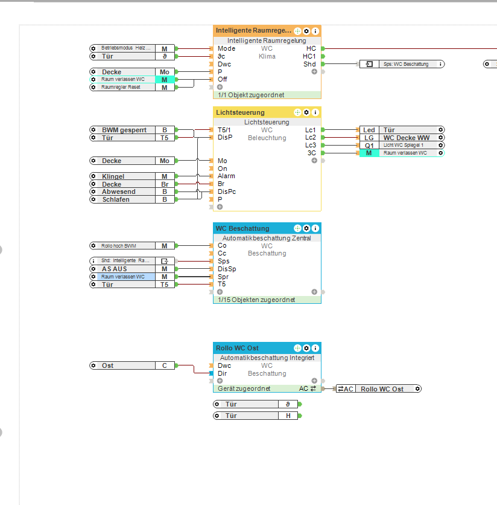Open settings gear on Intelligente Raumregelung block
The image size is (497, 505).
click(x=306, y=31)
